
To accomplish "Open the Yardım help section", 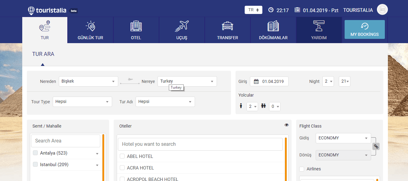I will click(x=319, y=30).
